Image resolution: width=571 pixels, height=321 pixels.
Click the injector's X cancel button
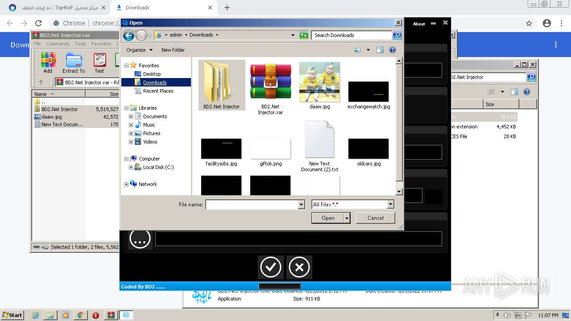[x=299, y=267]
